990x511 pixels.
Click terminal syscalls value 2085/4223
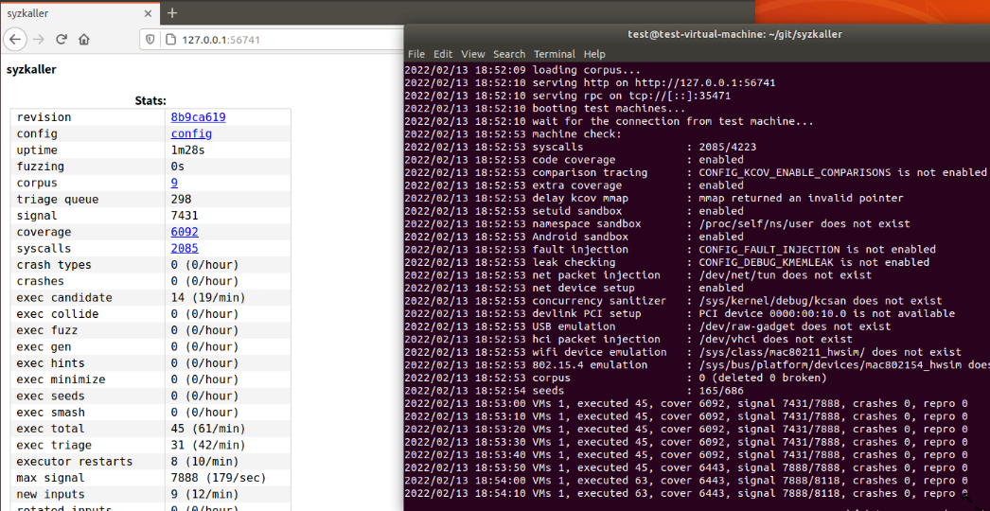(728, 148)
